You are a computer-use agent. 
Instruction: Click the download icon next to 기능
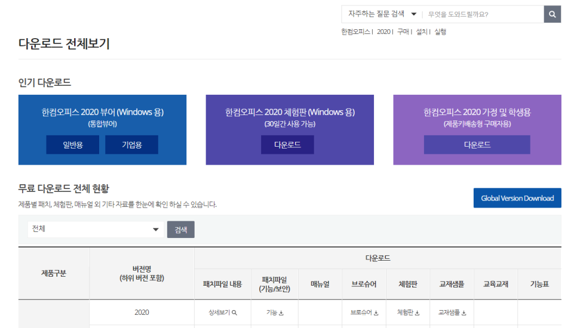click(281, 313)
